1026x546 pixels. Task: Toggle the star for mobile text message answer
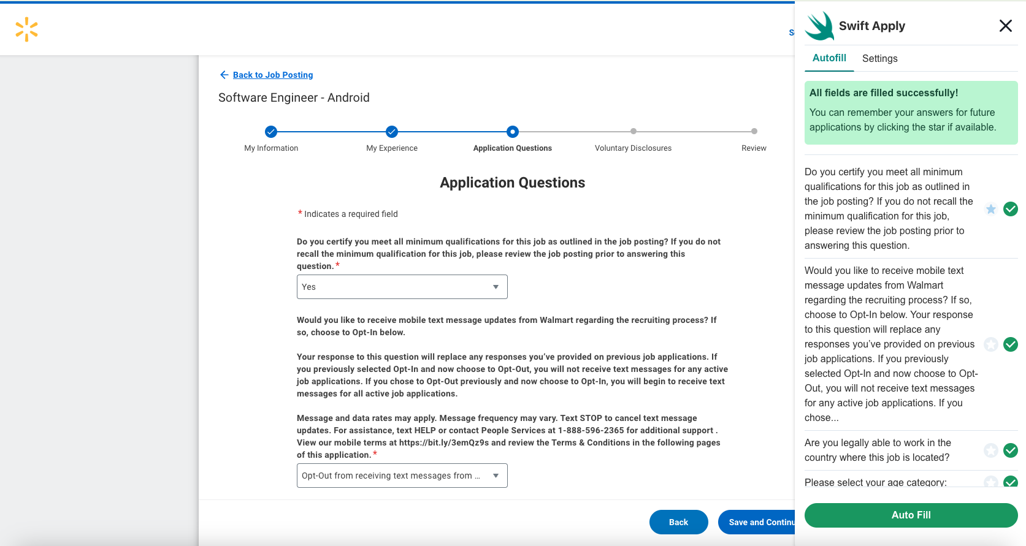990,344
